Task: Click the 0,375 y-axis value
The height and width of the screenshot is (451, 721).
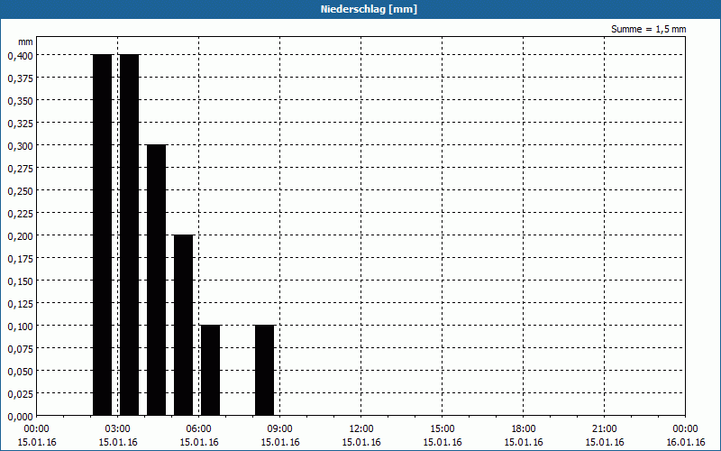Action: [x=20, y=78]
